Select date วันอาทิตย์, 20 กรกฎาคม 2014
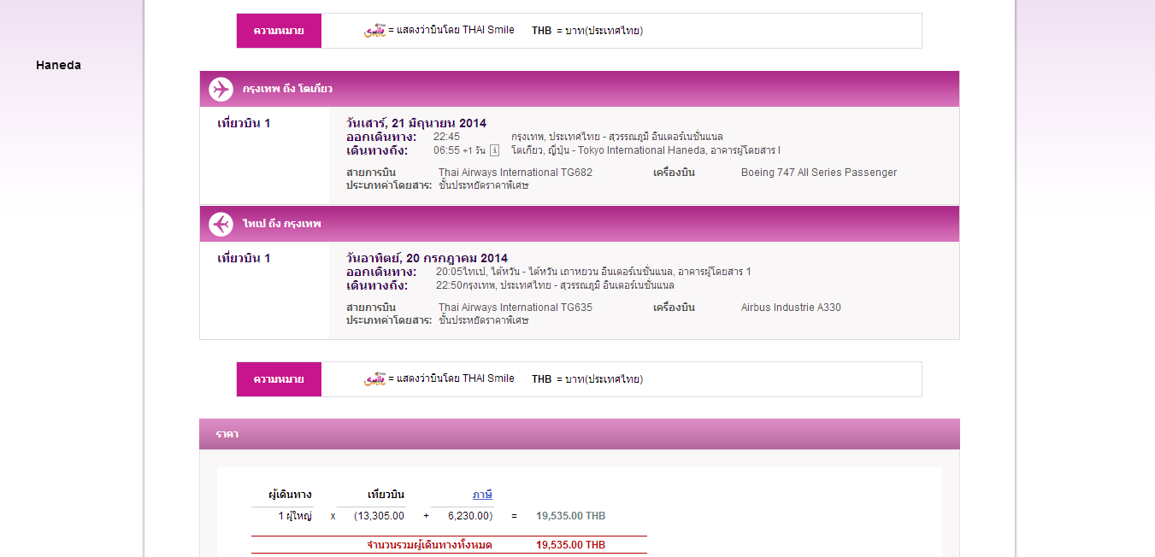Image resolution: width=1155 pixels, height=557 pixels. [427, 258]
